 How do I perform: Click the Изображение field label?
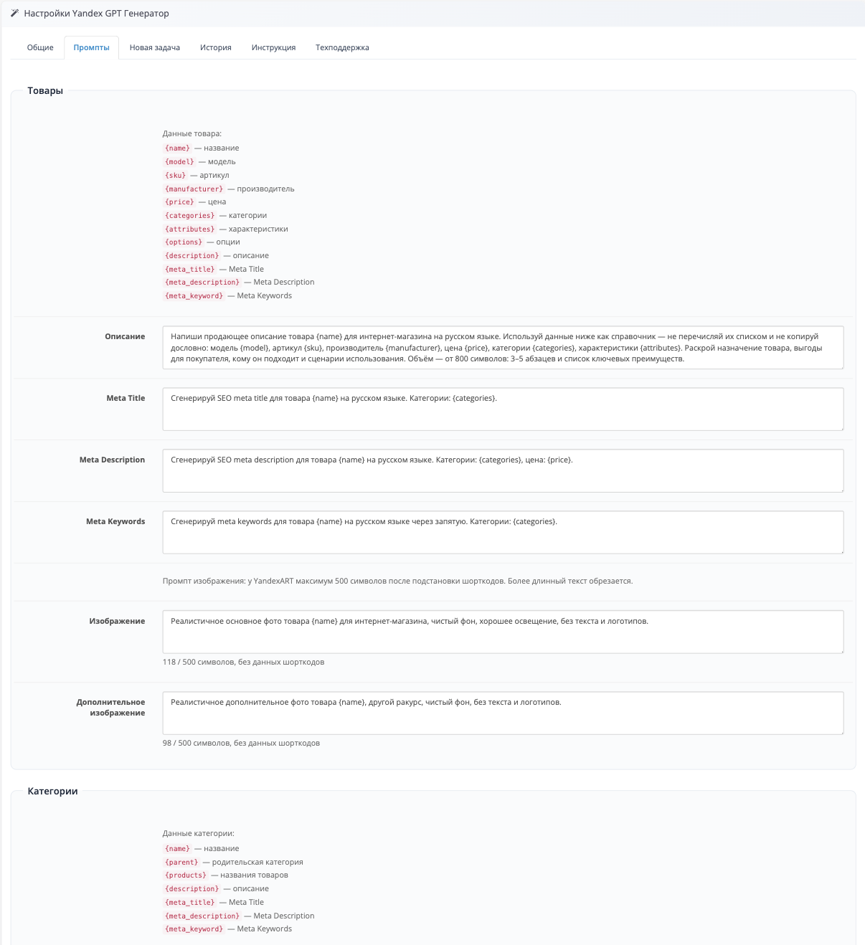point(117,621)
